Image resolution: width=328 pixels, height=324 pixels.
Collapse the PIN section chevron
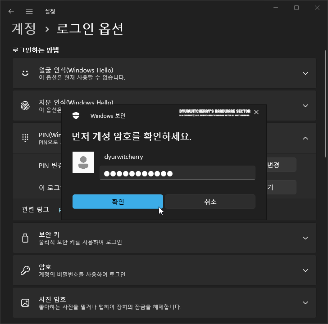pyautogui.click(x=305, y=138)
